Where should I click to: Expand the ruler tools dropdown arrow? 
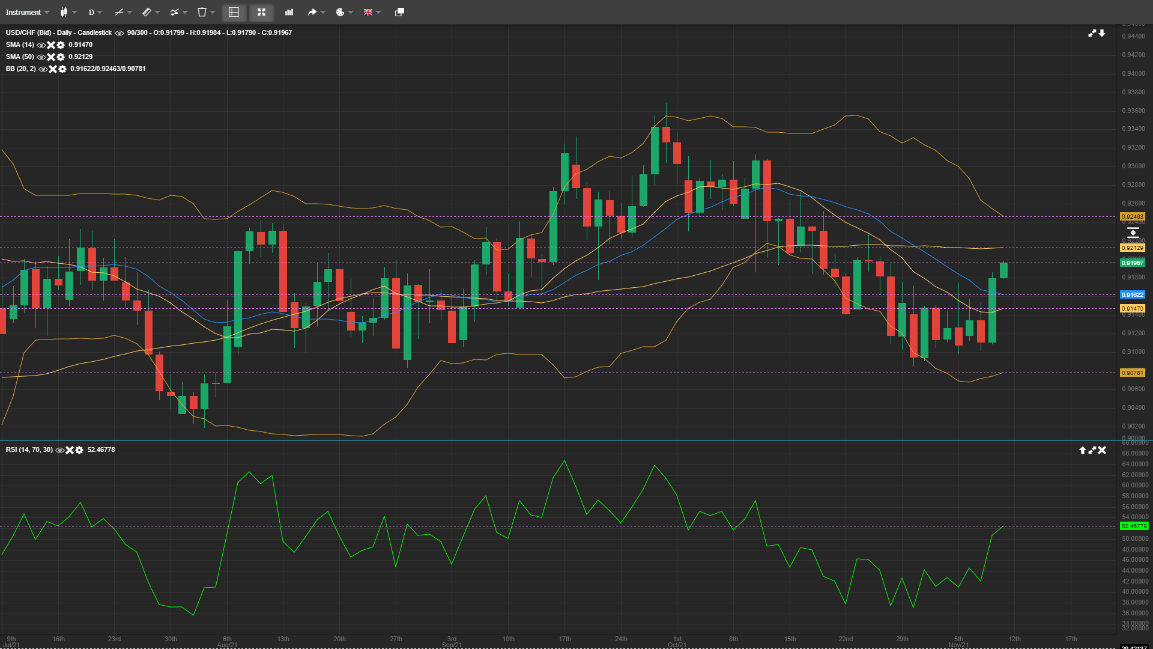pos(157,12)
